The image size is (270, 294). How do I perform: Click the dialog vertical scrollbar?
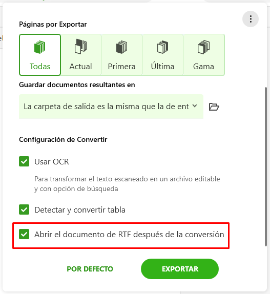(266, 166)
